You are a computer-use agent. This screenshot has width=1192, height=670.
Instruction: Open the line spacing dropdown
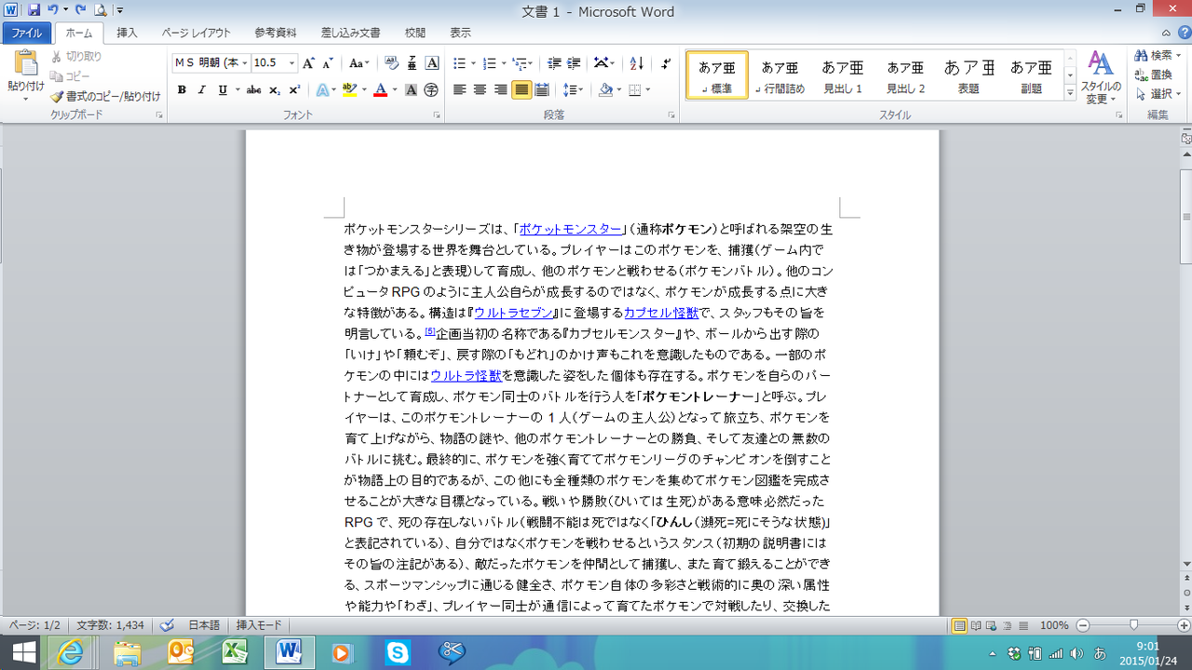coord(573,90)
